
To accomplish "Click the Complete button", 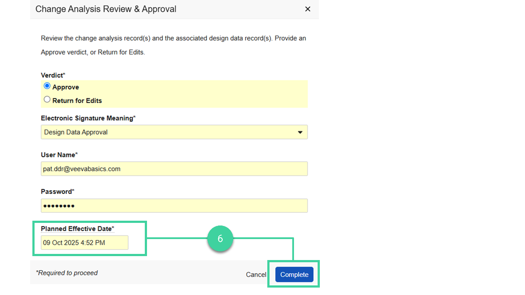I will tap(294, 274).
